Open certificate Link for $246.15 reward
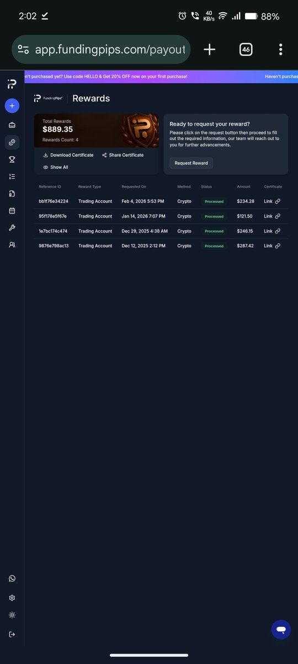This screenshot has height=664, width=298. pyautogui.click(x=273, y=231)
